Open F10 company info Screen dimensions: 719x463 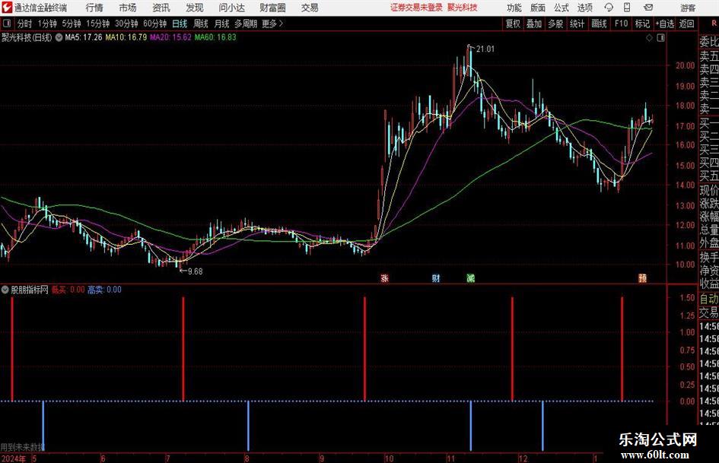tap(622, 24)
